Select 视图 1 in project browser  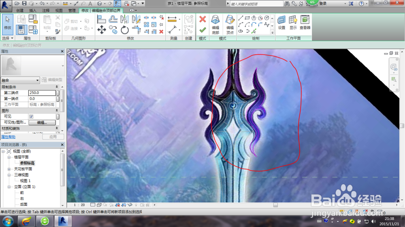click(25, 181)
